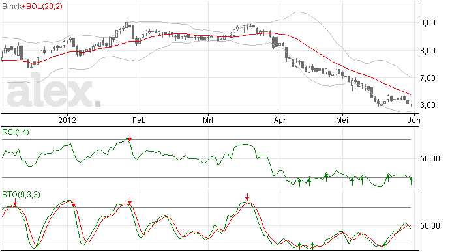Screen dimensions: 450x252
Task: Click the RSI(14) panel label
Action: pos(16,132)
